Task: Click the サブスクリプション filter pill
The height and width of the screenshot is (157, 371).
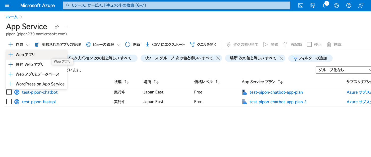Action: [x=102, y=58]
